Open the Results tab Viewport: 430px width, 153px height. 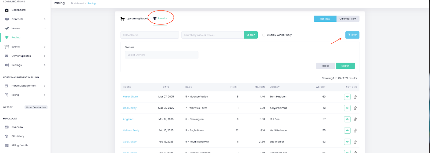pyautogui.click(x=160, y=19)
